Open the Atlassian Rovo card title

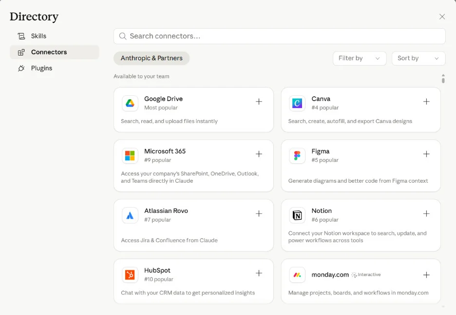(x=166, y=211)
